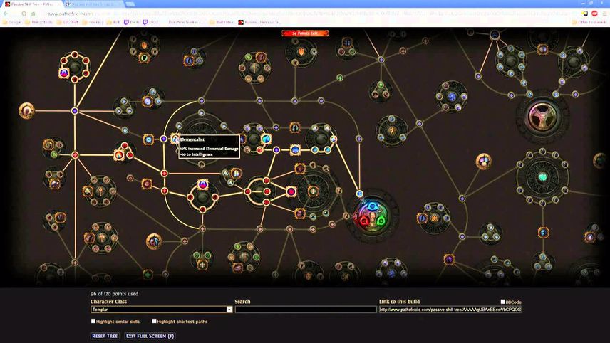The height and width of the screenshot is (343, 610).
Task: Open the Character Class dropdown showing Templar
Action: pyautogui.click(x=162, y=310)
